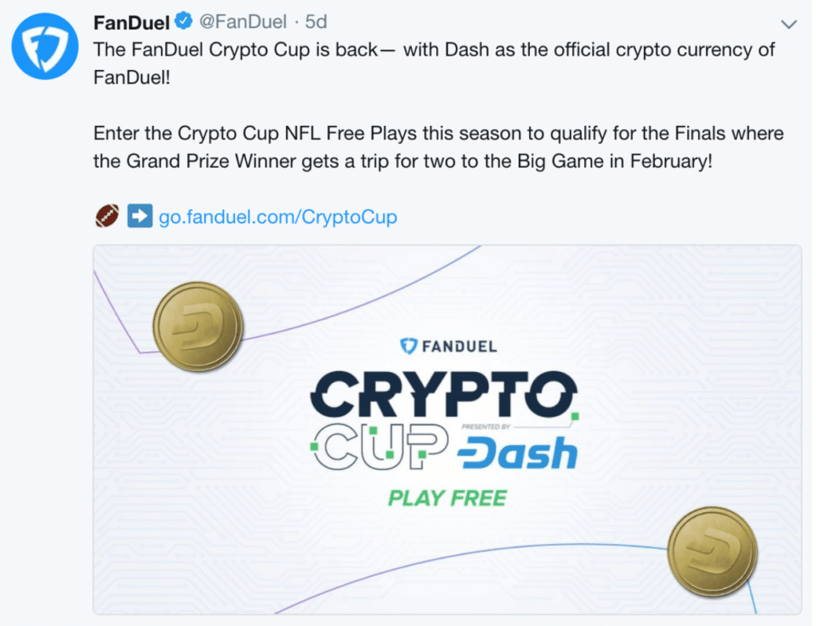Viewport: 816px width, 626px height.
Task: Click the PLAY FREE text in the image
Action: click(447, 495)
